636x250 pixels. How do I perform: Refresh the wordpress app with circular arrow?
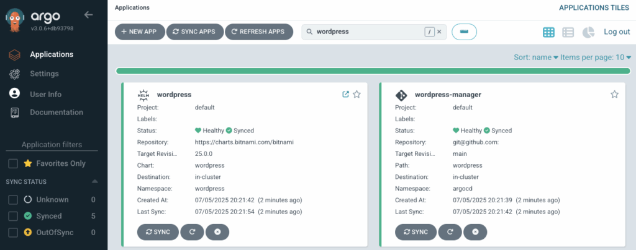(x=192, y=232)
